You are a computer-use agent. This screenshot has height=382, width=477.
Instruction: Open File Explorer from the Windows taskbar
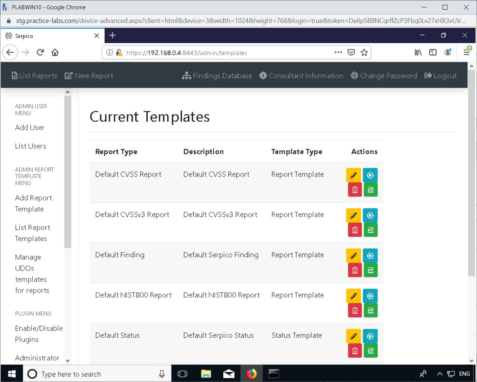pyautogui.click(x=206, y=374)
